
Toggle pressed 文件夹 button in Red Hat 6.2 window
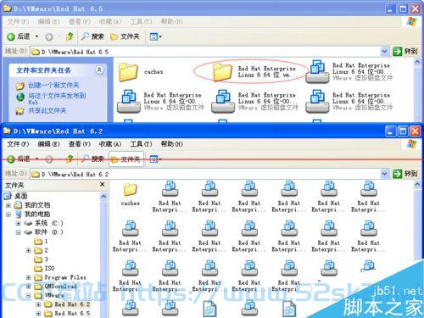tap(126, 159)
